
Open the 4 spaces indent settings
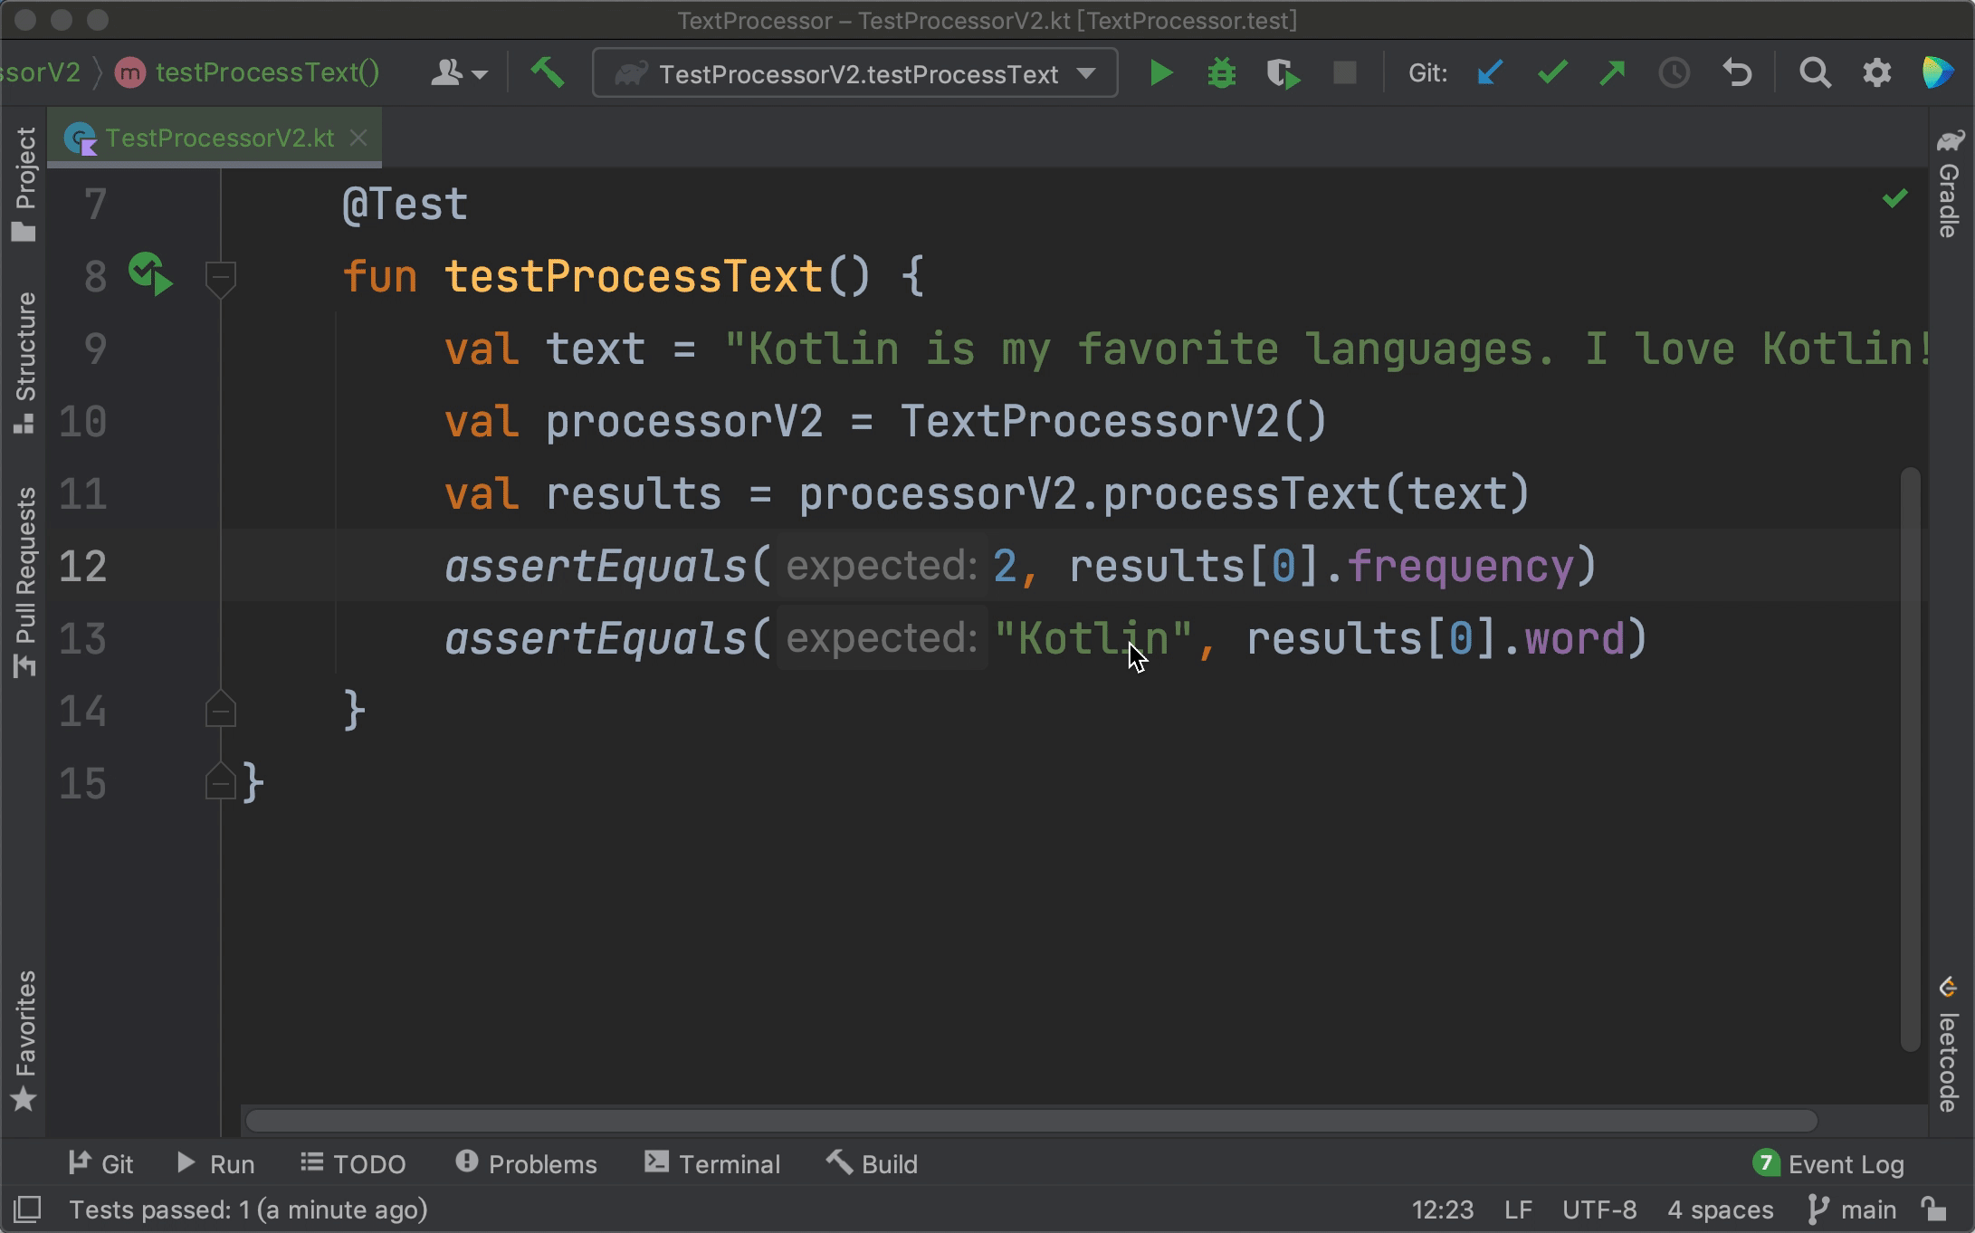point(1720,1209)
